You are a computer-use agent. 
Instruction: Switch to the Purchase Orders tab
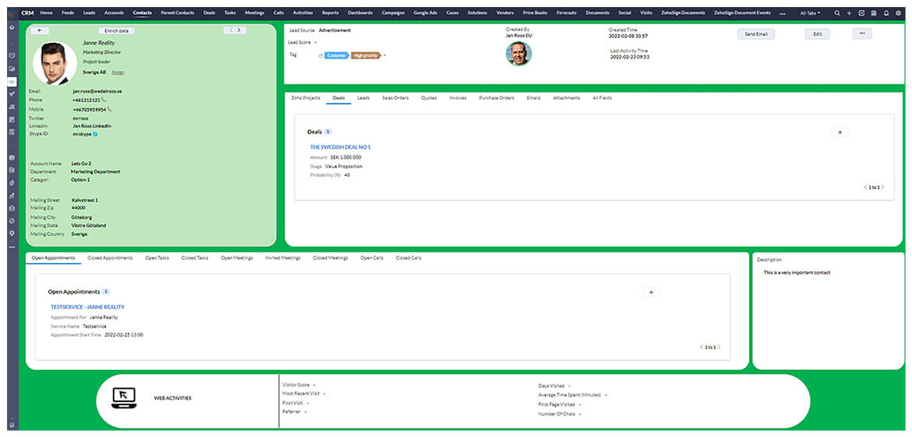pyautogui.click(x=496, y=97)
